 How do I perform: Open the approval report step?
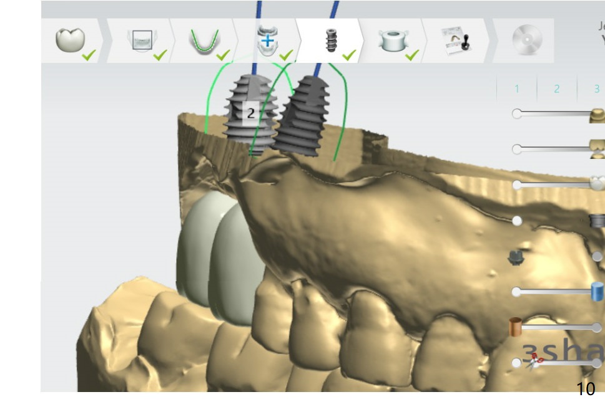(x=458, y=41)
